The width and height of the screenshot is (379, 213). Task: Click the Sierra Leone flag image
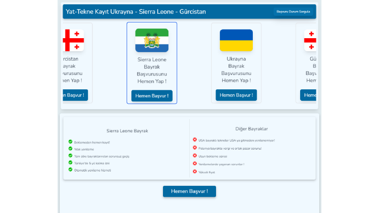click(152, 40)
